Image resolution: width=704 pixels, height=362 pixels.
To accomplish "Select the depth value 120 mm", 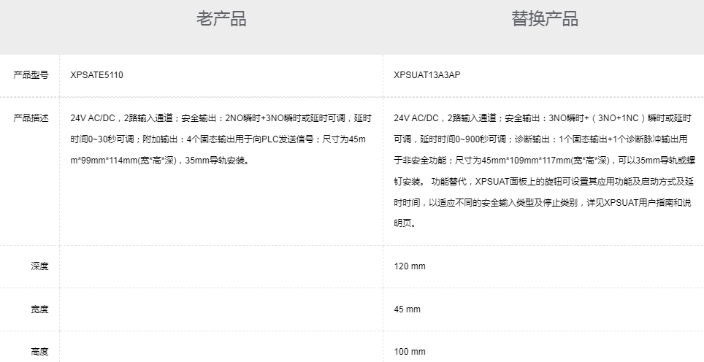I will (x=410, y=266).
